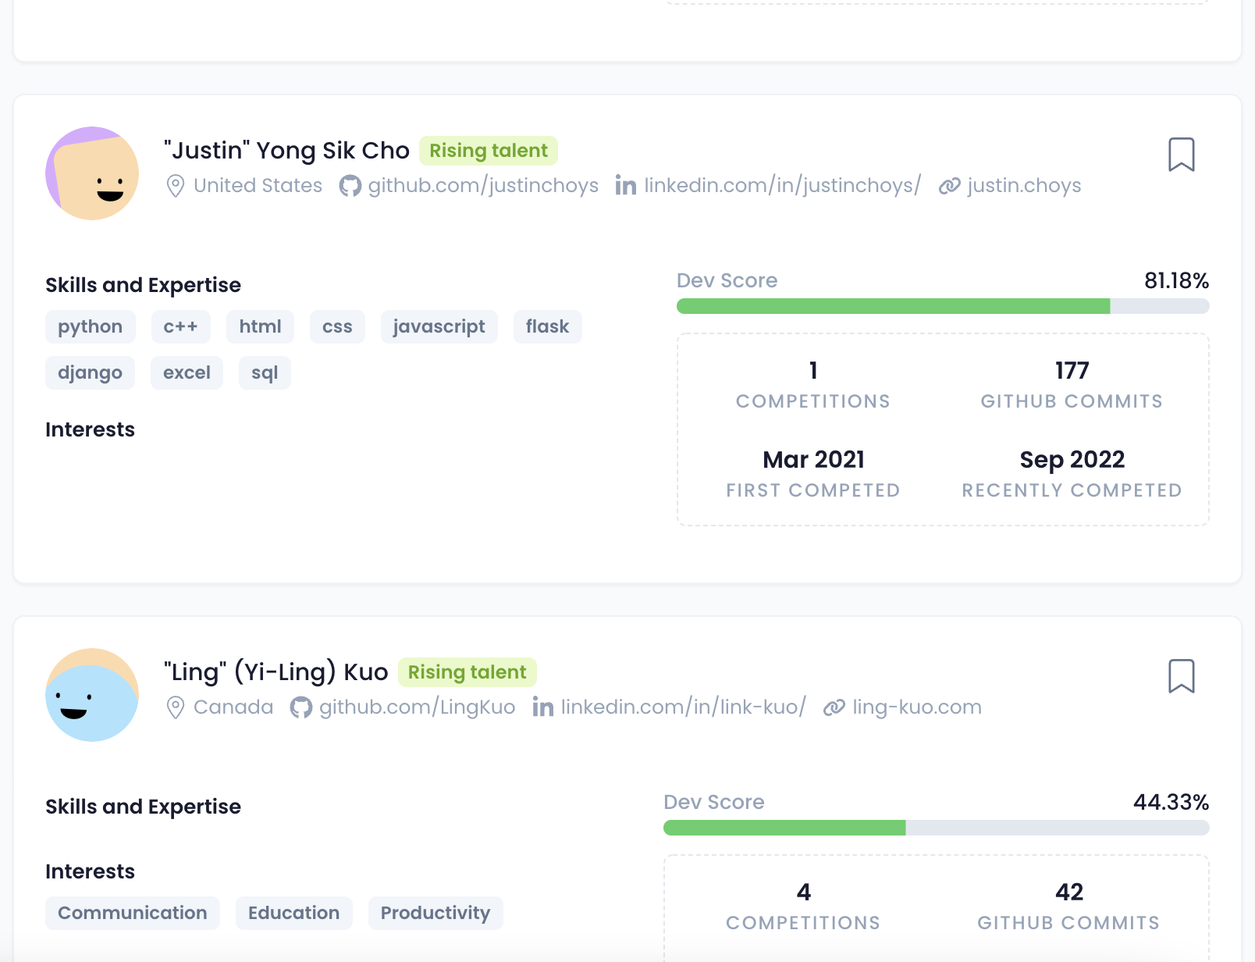Bookmark Justin Yong Sik Cho's profile
This screenshot has height=962, width=1255.
1181,155
